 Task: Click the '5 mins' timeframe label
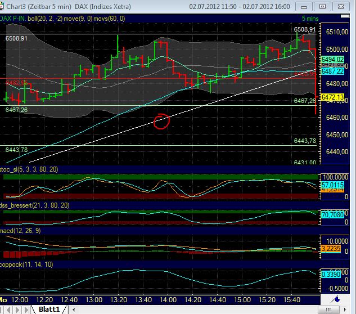point(310,19)
